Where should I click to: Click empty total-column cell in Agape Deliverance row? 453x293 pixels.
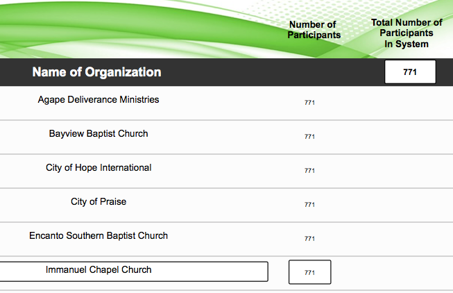[409, 103]
